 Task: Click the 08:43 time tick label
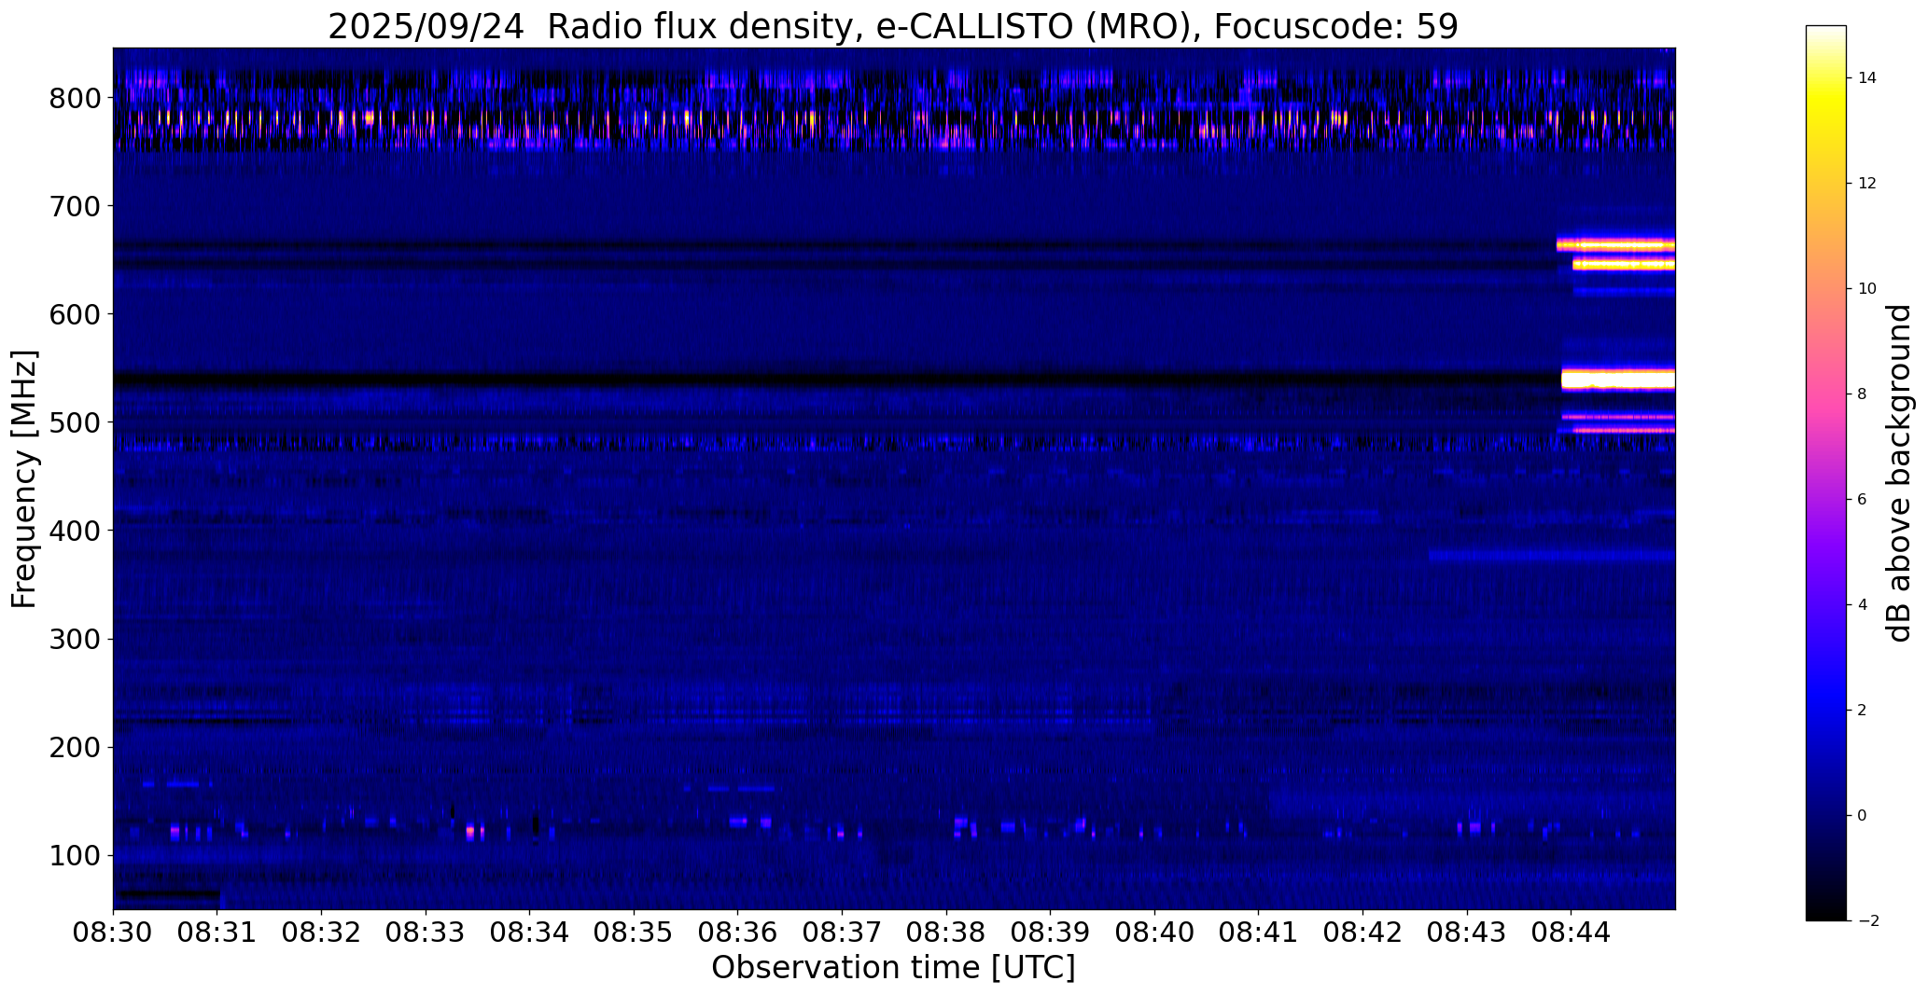coord(1467,933)
